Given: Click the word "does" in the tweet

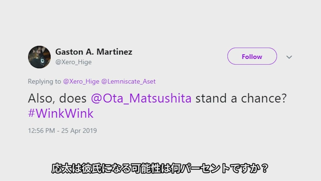Looking at the screenshot, I should click(73, 99).
